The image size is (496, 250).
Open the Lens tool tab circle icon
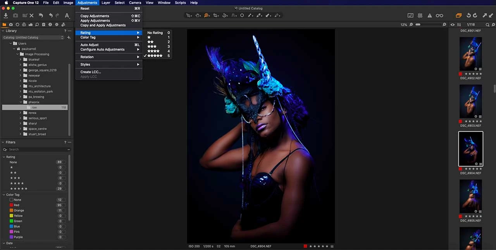click(17, 24)
